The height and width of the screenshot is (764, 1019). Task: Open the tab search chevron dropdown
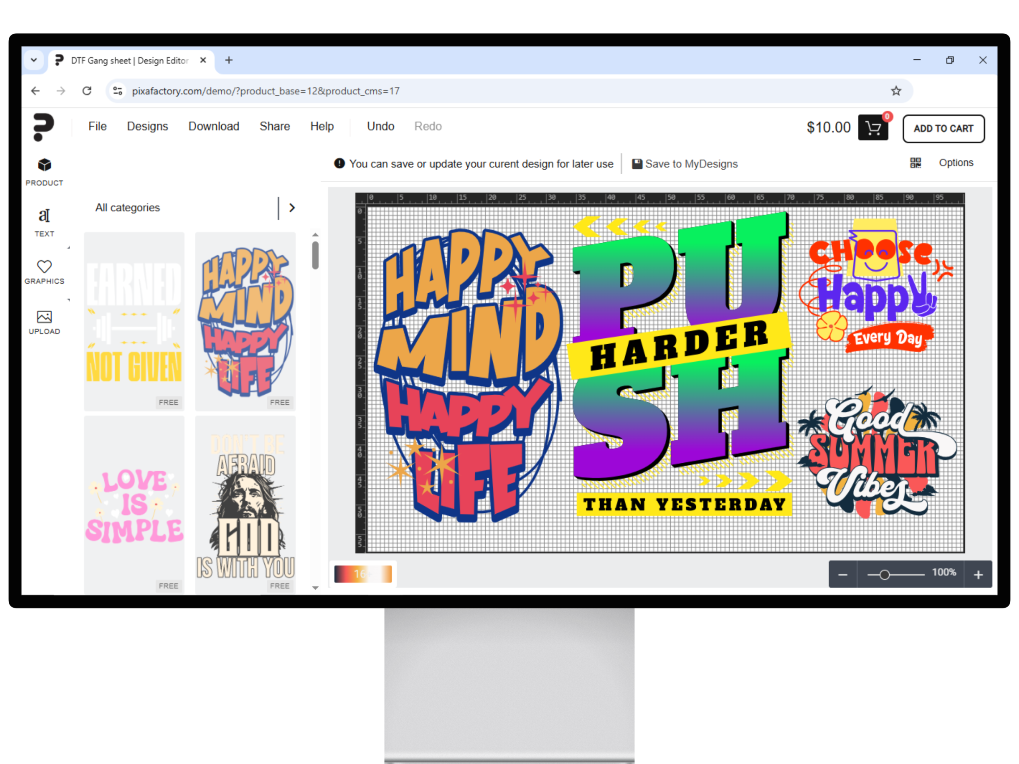[x=33, y=60]
